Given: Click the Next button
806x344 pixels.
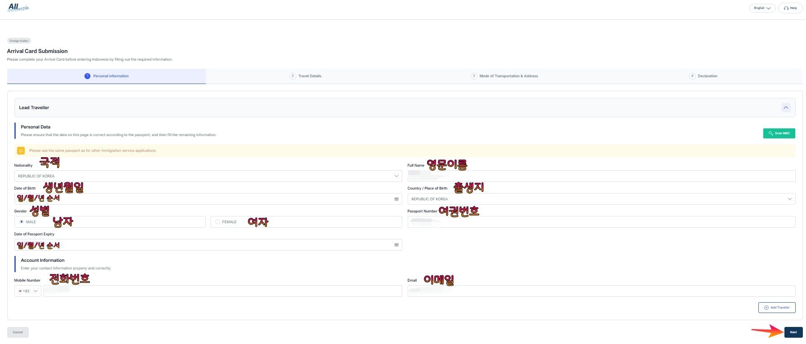Looking at the screenshot, I should pyautogui.click(x=793, y=332).
